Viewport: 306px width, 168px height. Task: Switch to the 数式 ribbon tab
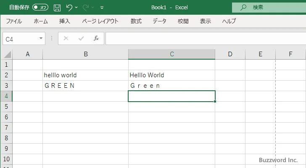[136, 21]
